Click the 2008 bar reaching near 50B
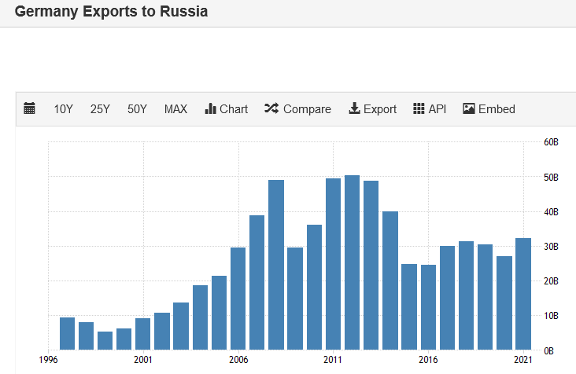Screen dimensions: 576x374 click(x=276, y=265)
